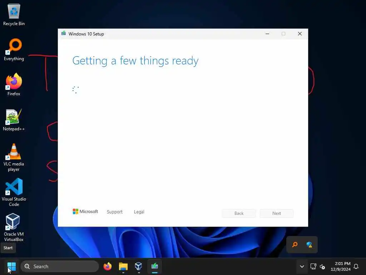Select the Notepad++ desktop shortcut
The image size is (366, 275).
tap(14, 120)
